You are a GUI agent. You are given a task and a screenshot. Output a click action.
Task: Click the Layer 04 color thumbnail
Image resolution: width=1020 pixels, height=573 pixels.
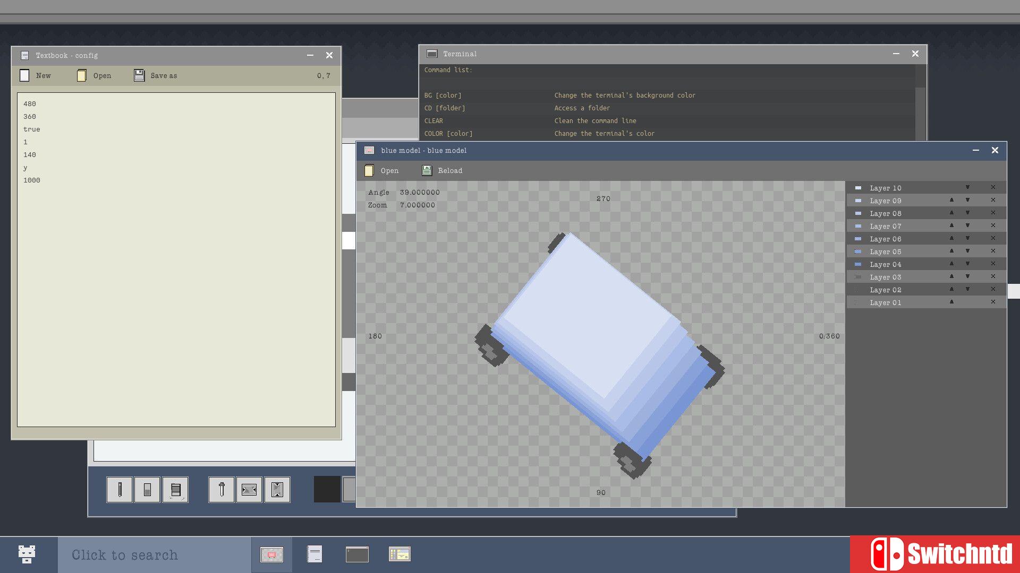[x=858, y=264]
